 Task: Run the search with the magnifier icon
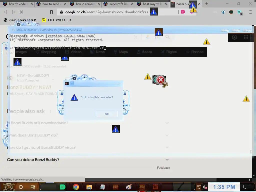(x=167, y=37)
